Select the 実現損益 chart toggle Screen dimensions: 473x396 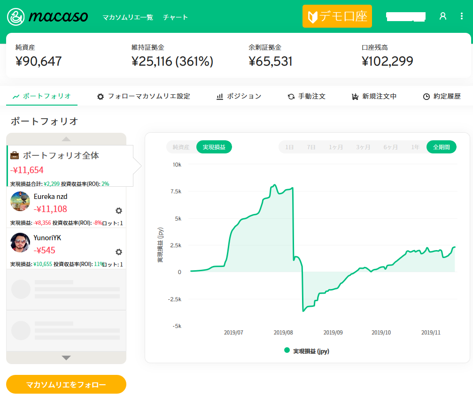click(x=214, y=147)
